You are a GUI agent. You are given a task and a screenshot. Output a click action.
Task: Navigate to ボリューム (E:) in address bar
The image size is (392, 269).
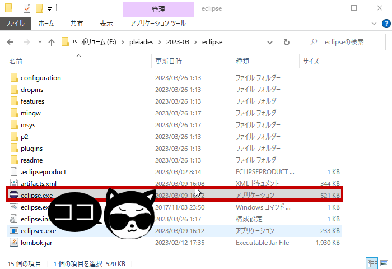tap(99, 42)
